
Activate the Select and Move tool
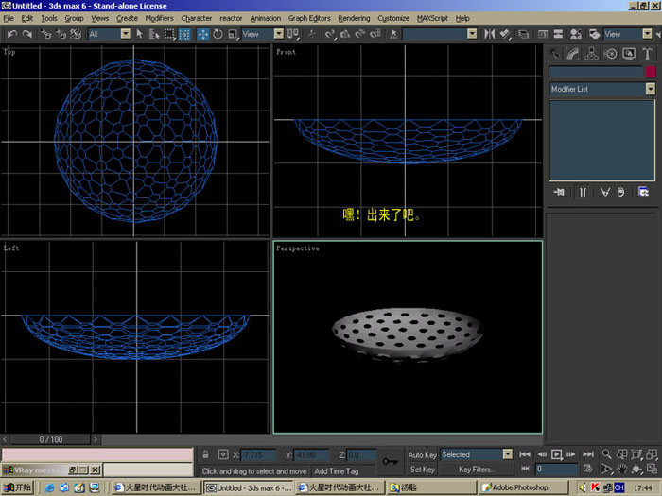click(203, 34)
